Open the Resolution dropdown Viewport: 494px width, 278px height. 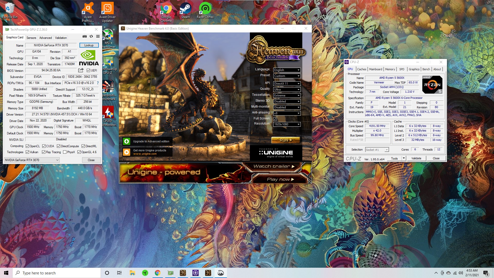(x=287, y=124)
